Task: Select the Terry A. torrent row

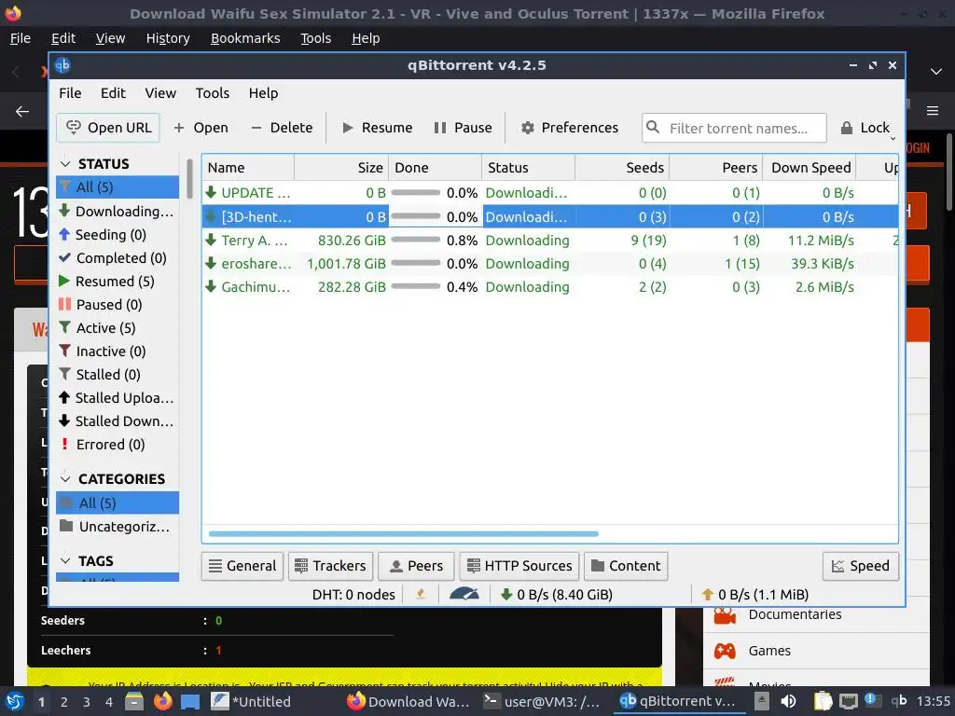Action: [550, 241]
